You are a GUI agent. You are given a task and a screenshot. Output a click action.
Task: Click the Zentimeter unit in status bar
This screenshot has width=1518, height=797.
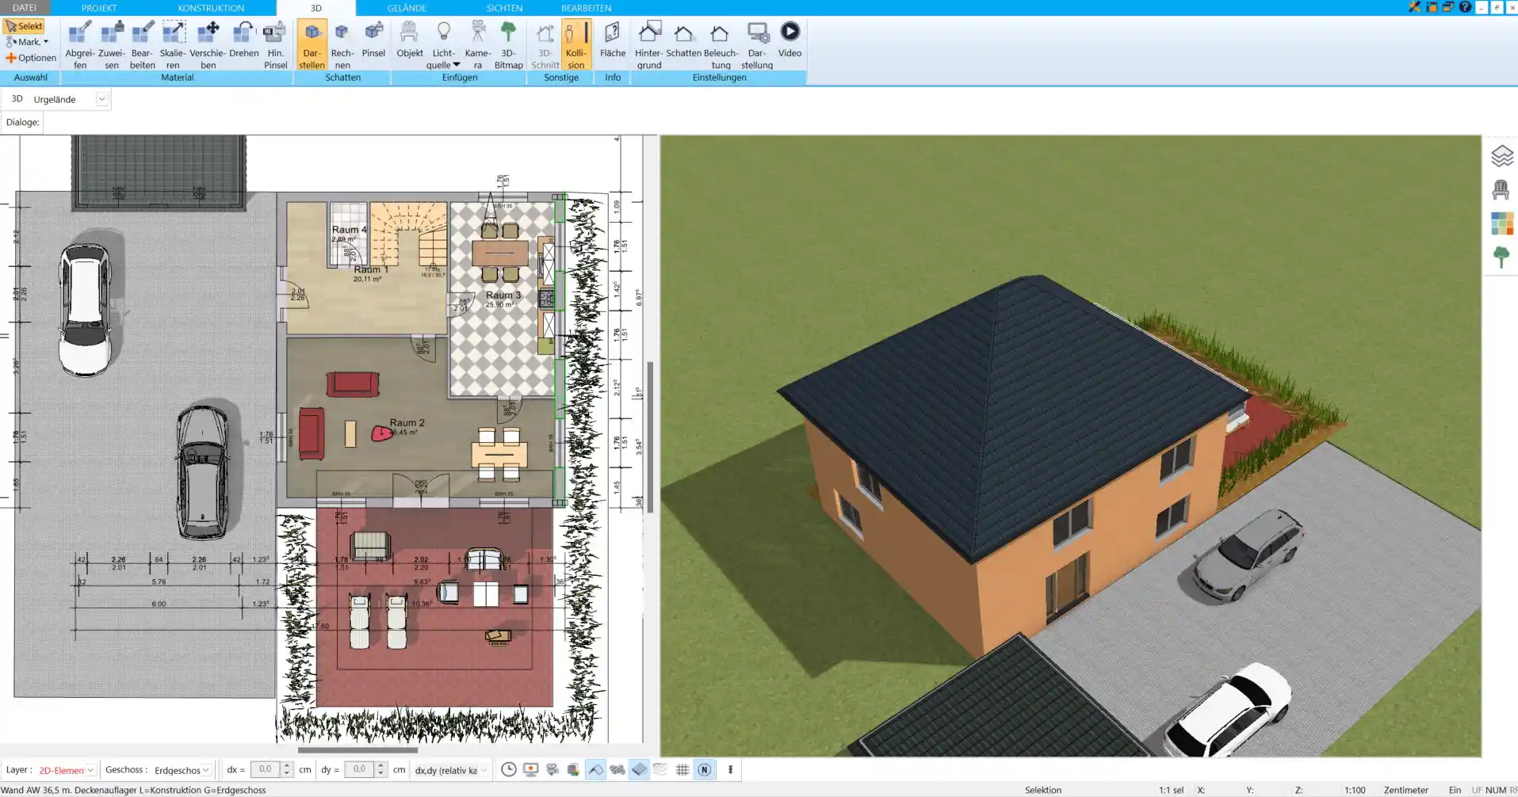click(1405, 790)
